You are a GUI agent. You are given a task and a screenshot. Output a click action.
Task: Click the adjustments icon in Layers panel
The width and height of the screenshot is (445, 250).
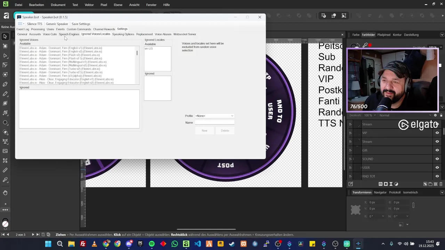click(x=396, y=184)
